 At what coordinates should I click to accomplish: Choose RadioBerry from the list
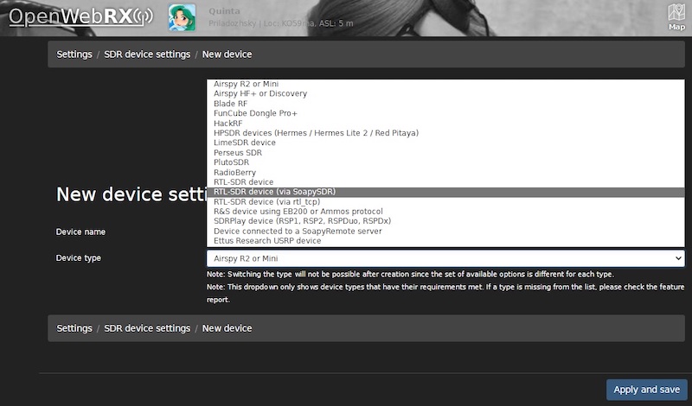445,173
